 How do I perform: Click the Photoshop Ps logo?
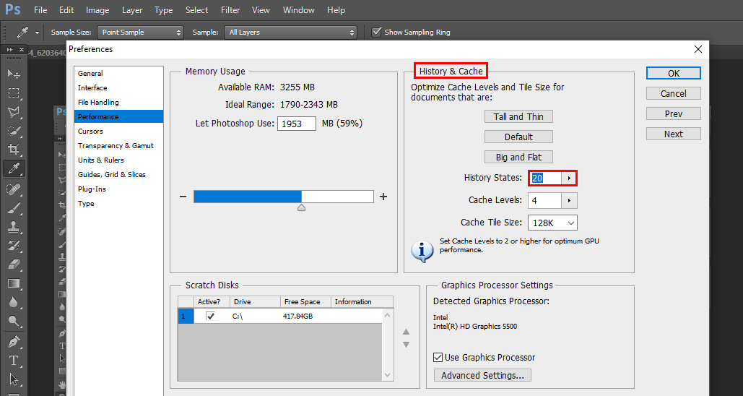(13, 9)
